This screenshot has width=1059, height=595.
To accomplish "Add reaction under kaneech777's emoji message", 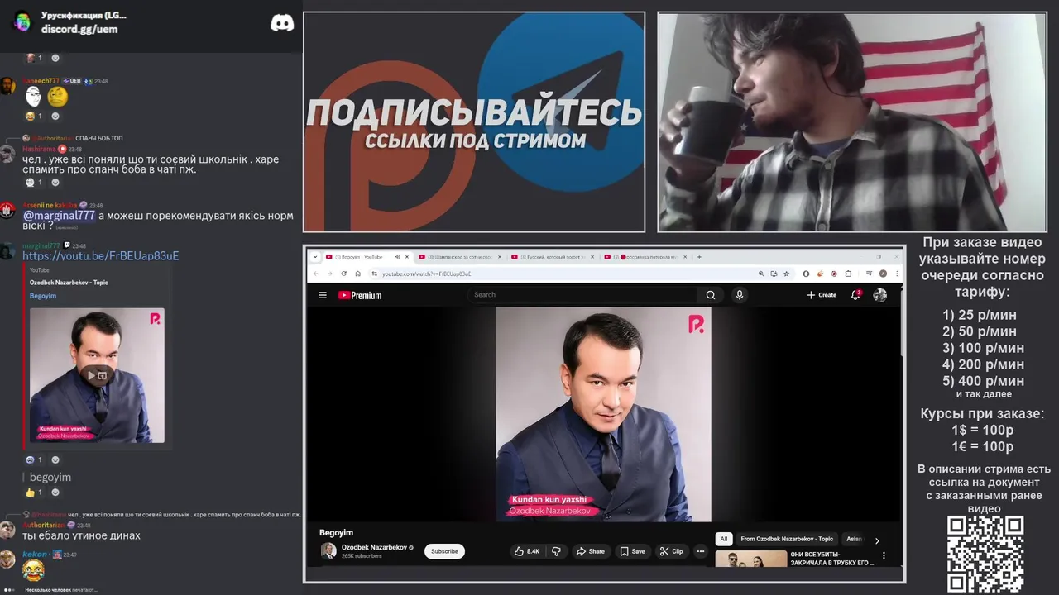I will tap(55, 117).
